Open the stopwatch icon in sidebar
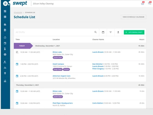The width and height of the screenshot is (153, 115). point(5,38)
